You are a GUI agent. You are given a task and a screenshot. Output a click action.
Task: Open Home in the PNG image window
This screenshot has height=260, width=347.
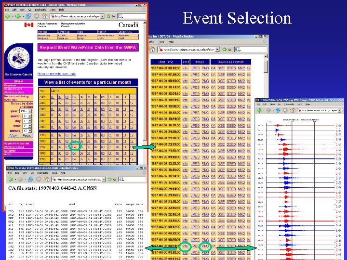293,110
